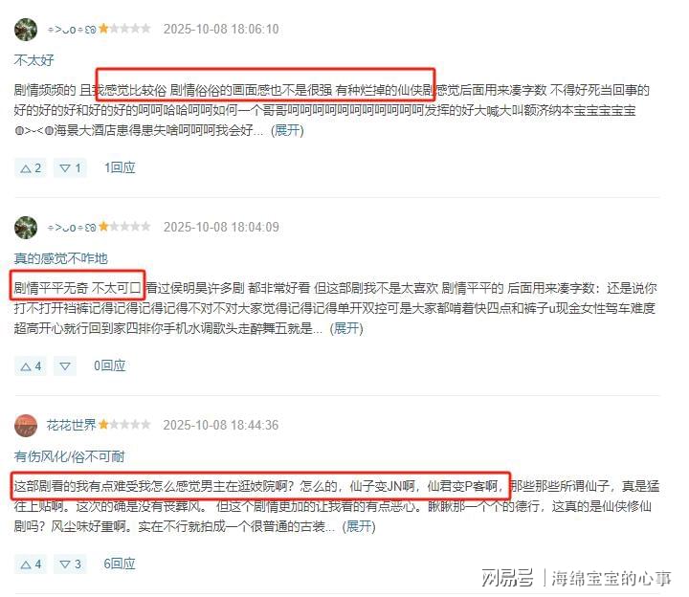This screenshot has height=597, width=689.
Task: View the 6回应 replies
Action: pos(120,564)
